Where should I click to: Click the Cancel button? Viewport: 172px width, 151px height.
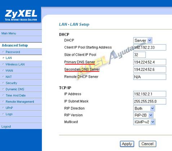coord(147,144)
